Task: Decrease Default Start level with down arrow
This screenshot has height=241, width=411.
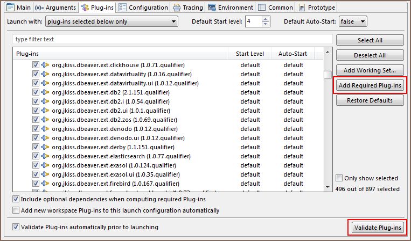Action: click(x=266, y=24)
